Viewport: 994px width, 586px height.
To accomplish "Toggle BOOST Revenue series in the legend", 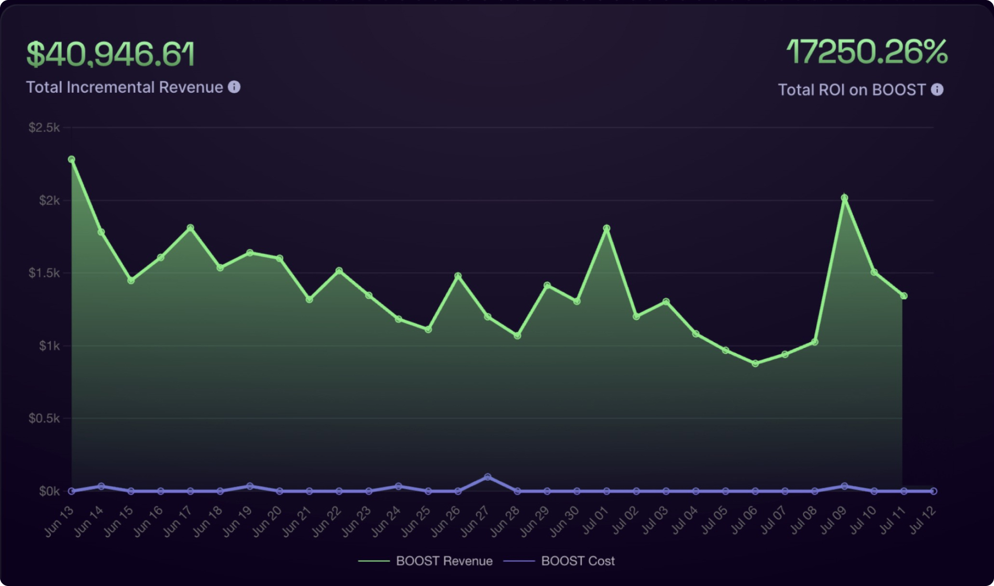I will click(x=444, y=561).
